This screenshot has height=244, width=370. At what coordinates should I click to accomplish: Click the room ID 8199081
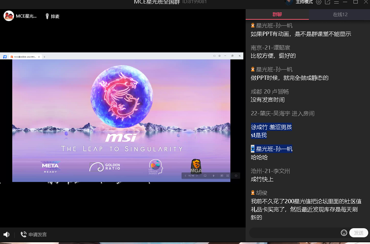[x=194, y=2]
